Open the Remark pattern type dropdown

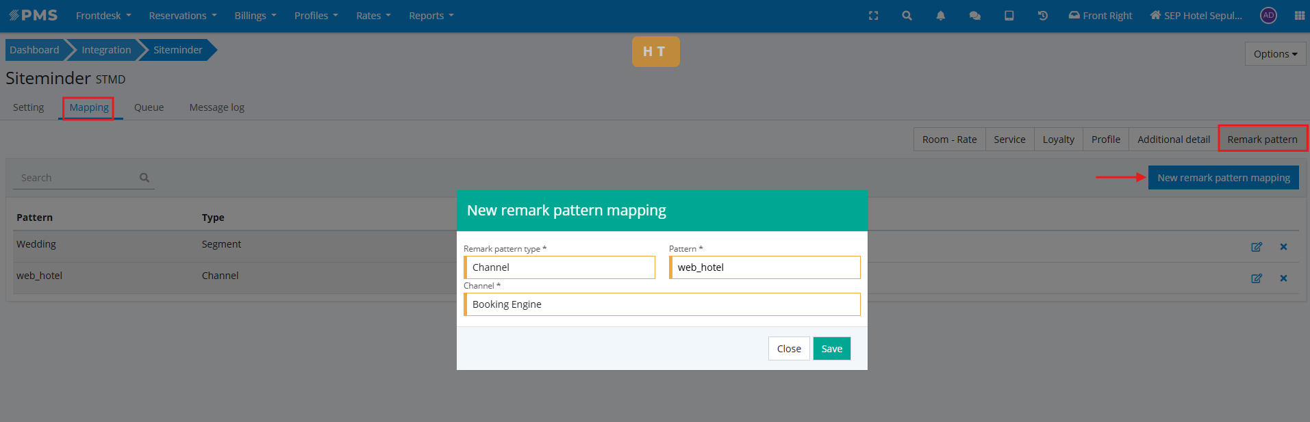pos(559,267)
